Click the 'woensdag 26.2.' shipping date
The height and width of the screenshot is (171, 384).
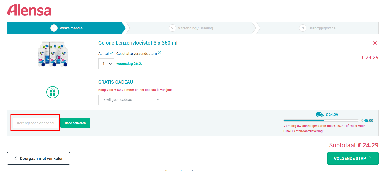click(x=129, y=64)
